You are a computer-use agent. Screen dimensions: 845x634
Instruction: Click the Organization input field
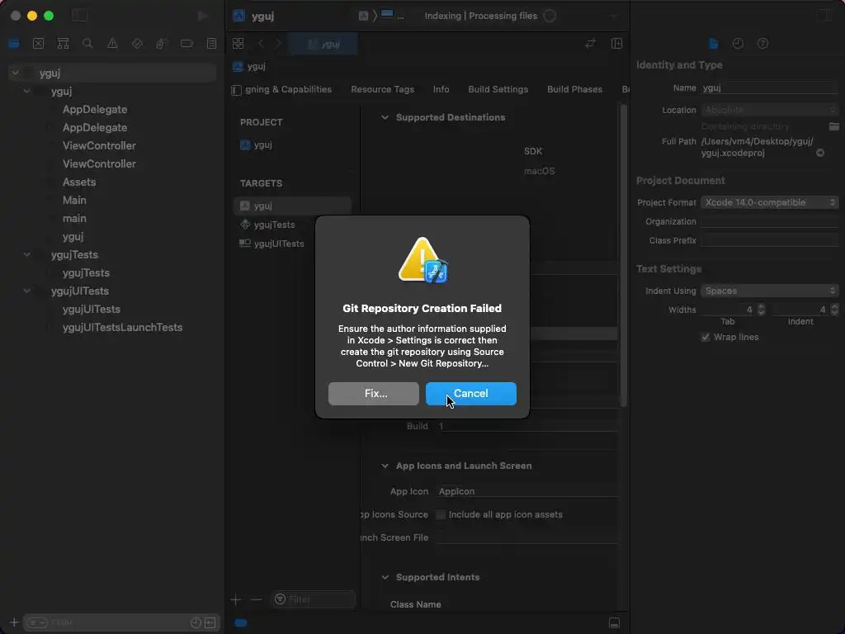pos(770,221)
